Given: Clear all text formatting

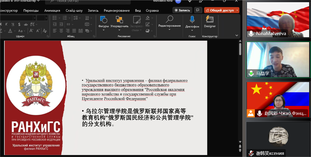Looking at the screenshot, I should pos(45,31).
